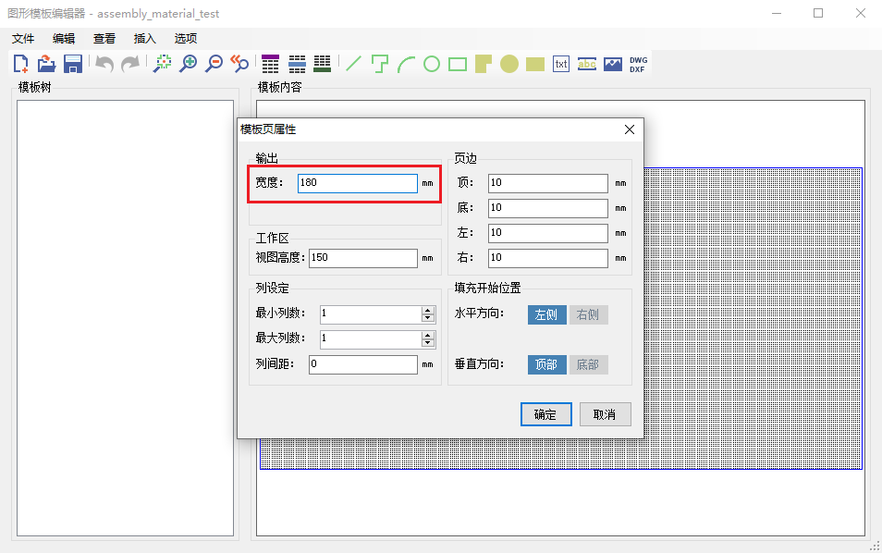This screenshot has height=553, width=882.
Task: Click the 视图高度 input field
Action: [x=362, y=258]
